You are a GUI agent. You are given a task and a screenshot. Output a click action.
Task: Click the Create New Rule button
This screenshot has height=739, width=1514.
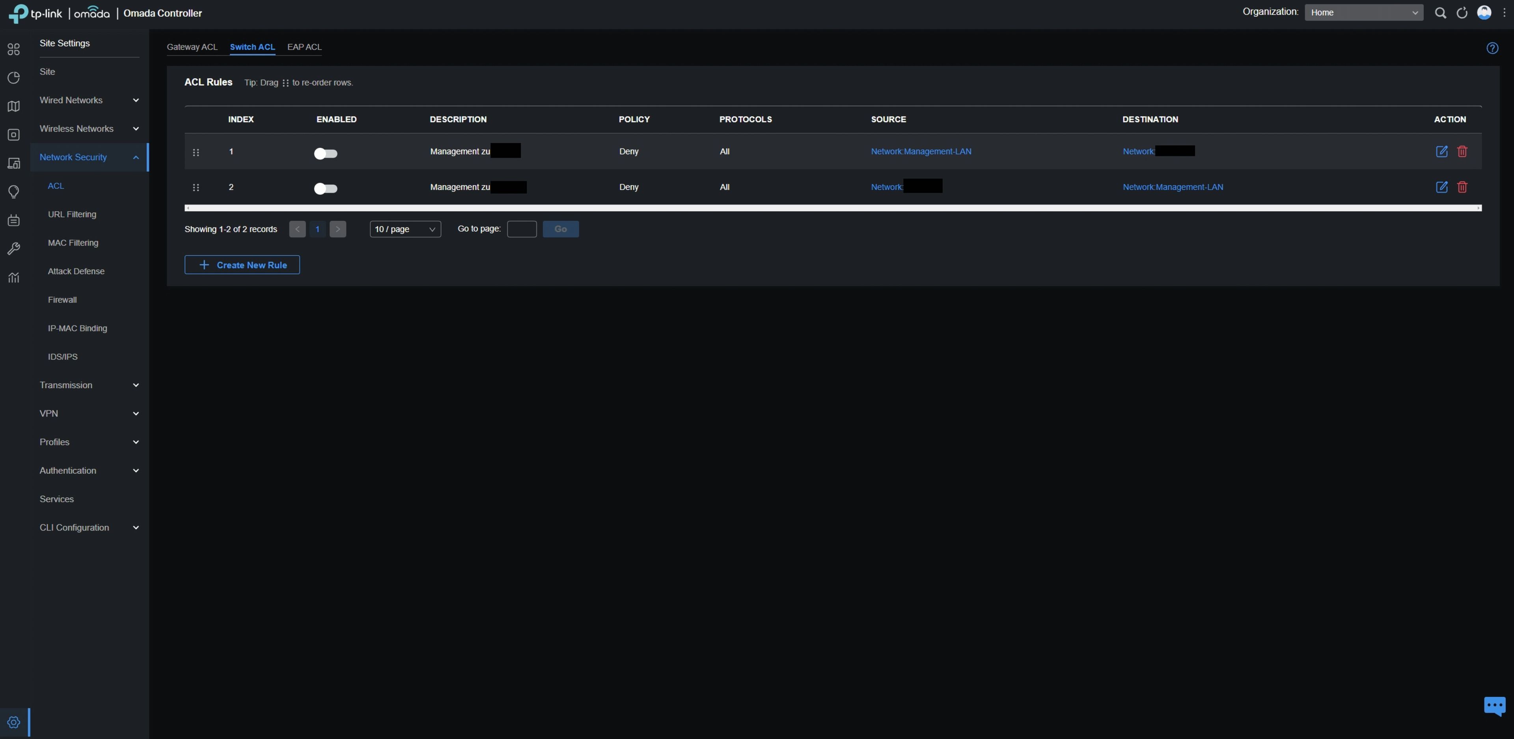pos(242,265)
